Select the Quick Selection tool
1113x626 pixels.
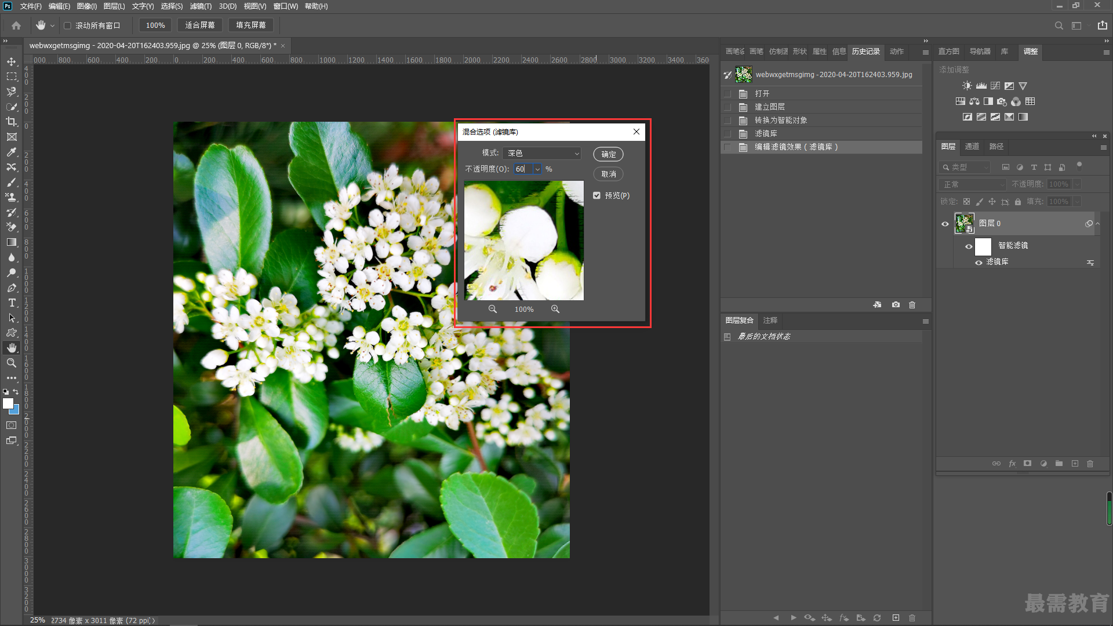[x=12, y=107]
